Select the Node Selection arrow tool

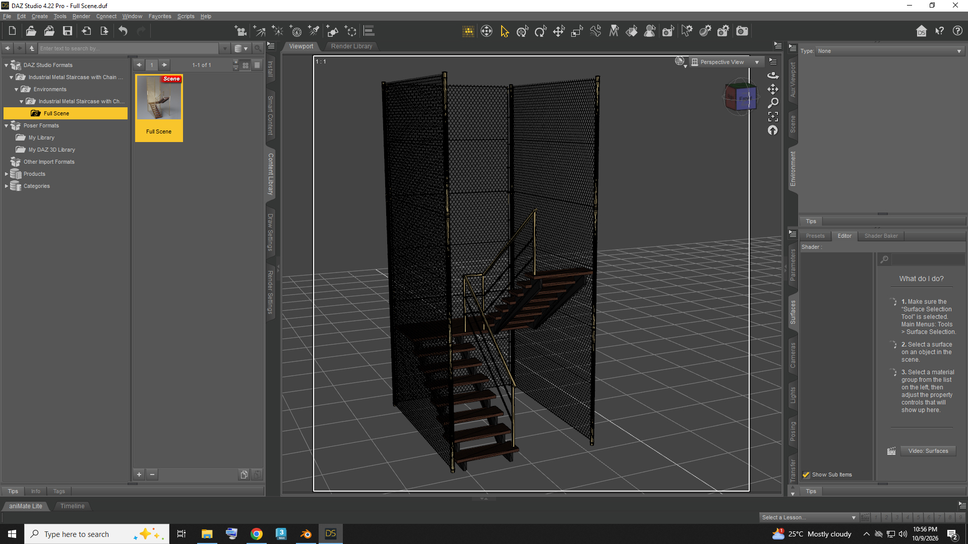click(x=504, y=31)
